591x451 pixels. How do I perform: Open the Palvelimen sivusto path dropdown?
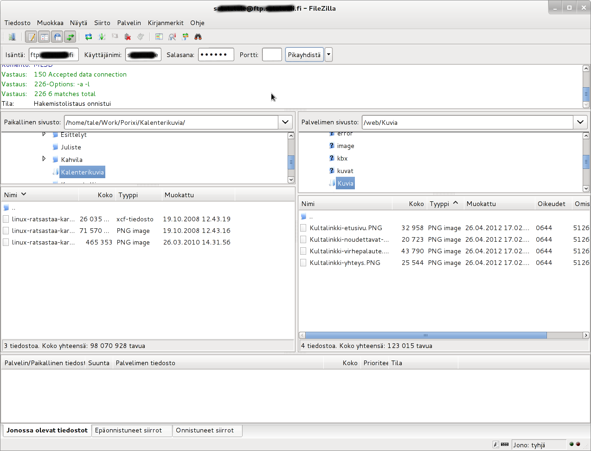pos(580,122)
